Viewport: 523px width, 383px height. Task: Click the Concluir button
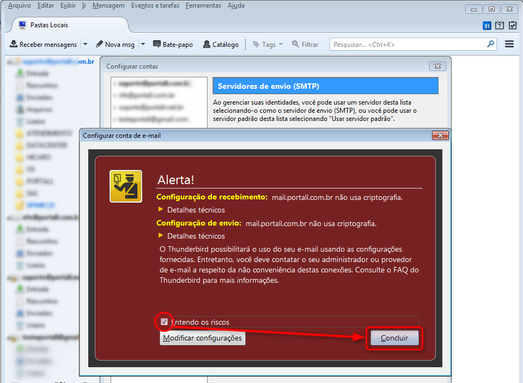tap(394, 338)
